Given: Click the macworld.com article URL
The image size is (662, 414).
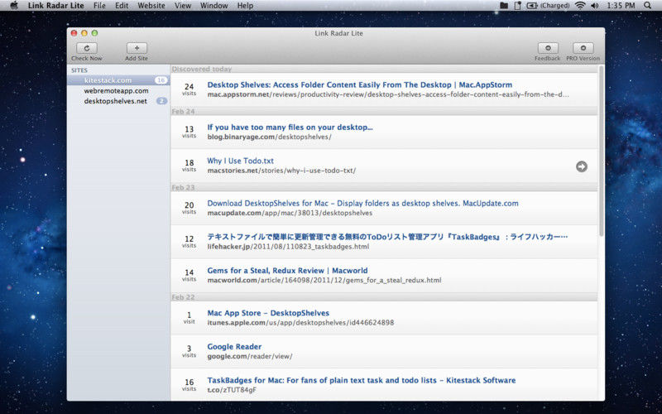Looking at the screenshot, I should 324,281.
